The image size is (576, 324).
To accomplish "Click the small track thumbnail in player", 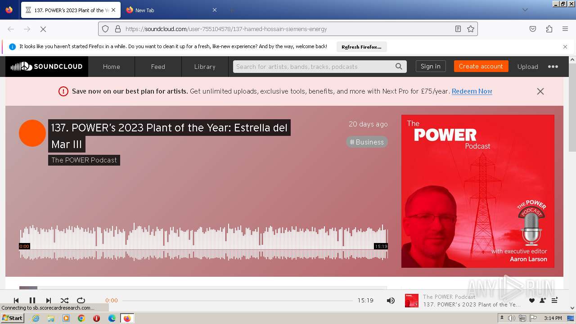I will pyautogui.click(x=412, y=301).
